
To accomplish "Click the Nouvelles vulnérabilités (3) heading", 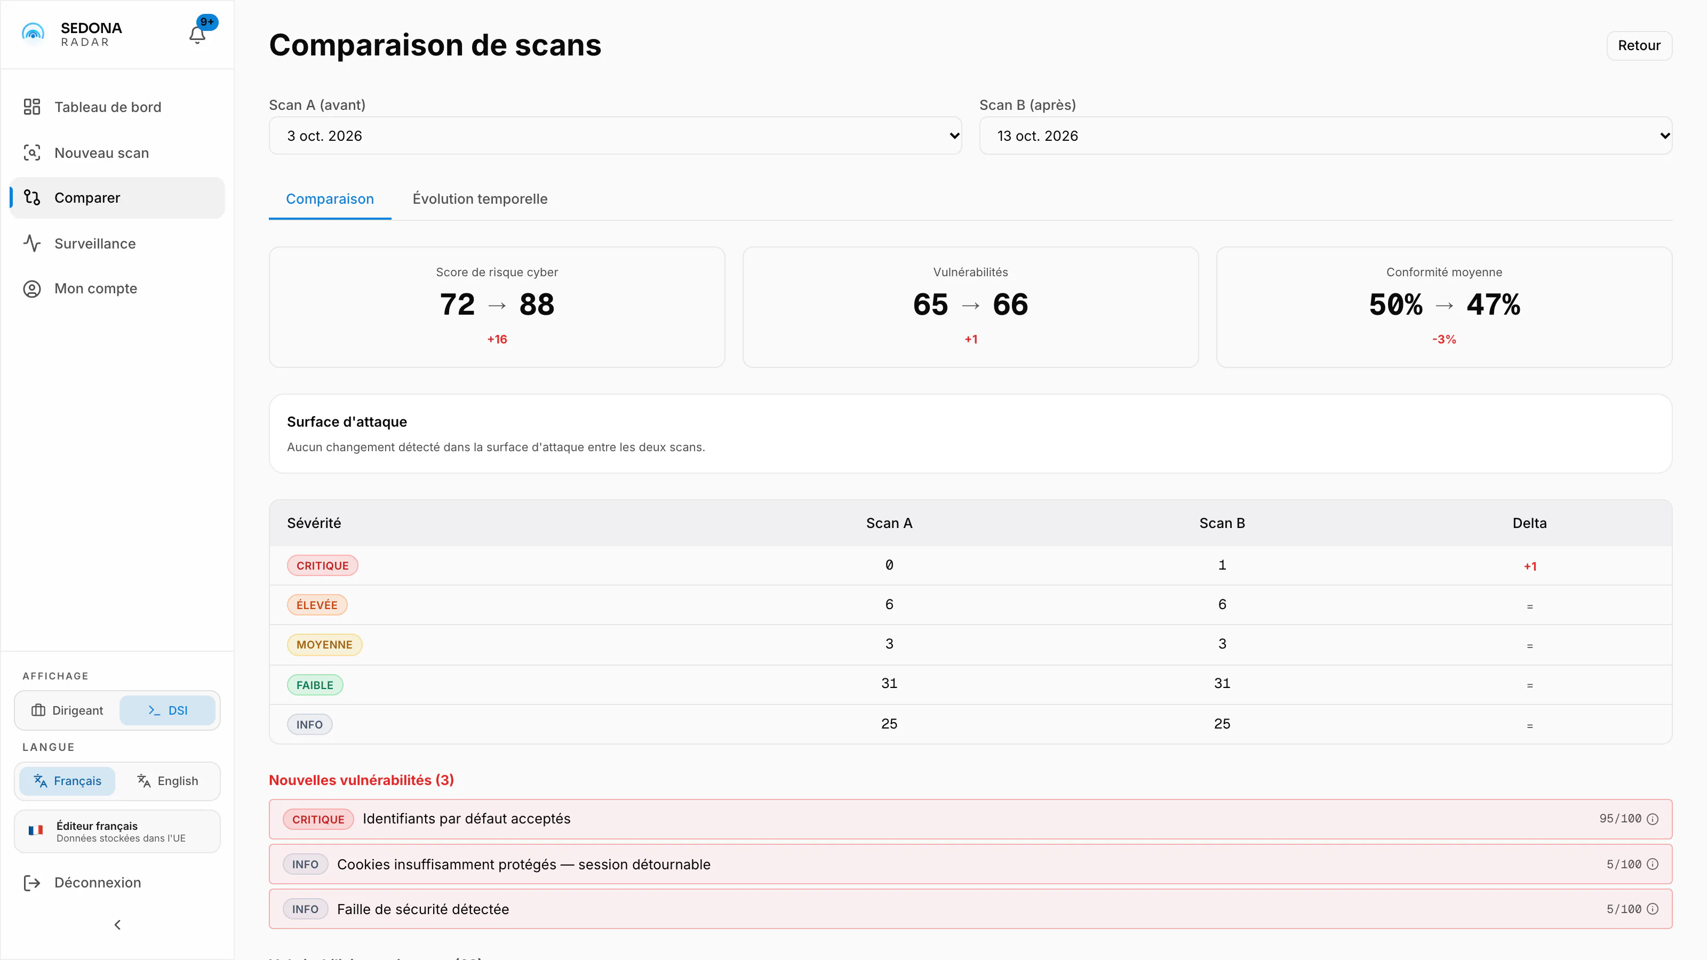I will pyautogui.click(x=361, y=780).
